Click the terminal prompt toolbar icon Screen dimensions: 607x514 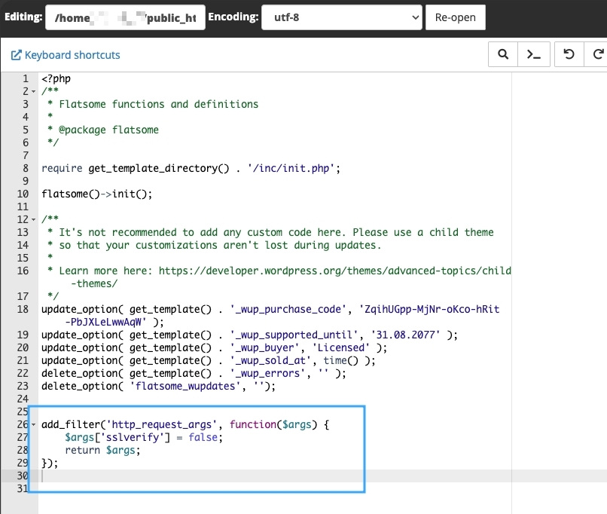533,54
